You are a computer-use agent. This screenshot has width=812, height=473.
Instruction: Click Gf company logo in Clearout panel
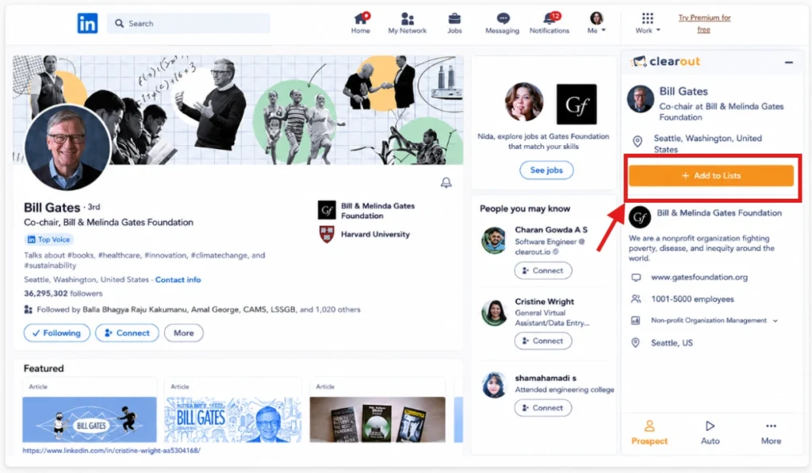[x=640, y=217]
